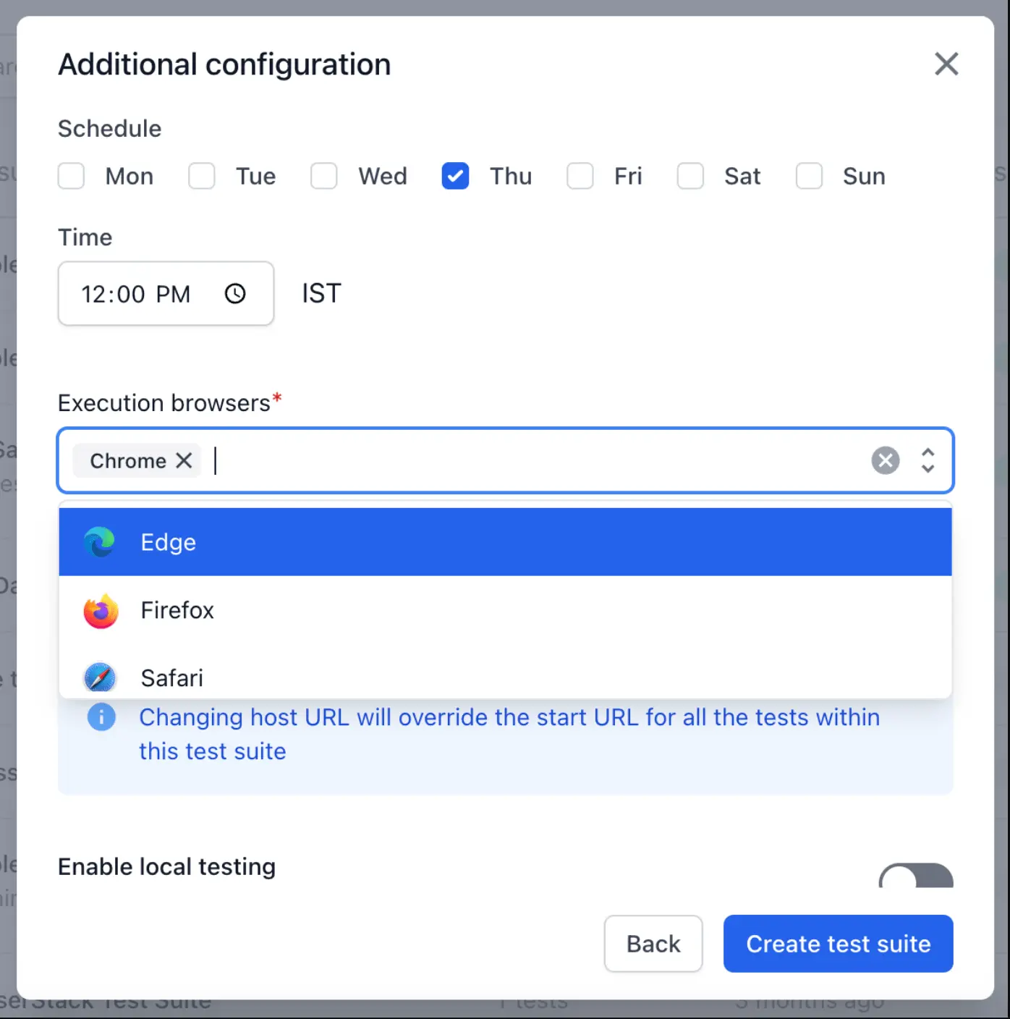The image size is (1010, 1019).
Task: Check the Tue schedule checkbox
Action: coord(202,176)
